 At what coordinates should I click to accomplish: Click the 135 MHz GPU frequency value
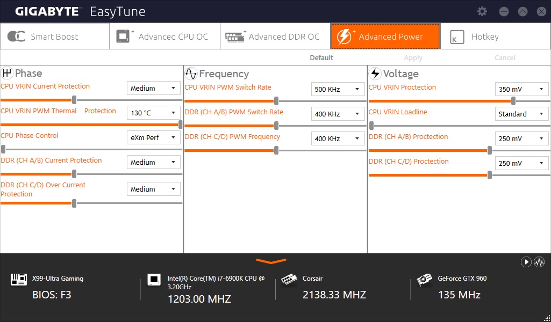tap(459, 295)
